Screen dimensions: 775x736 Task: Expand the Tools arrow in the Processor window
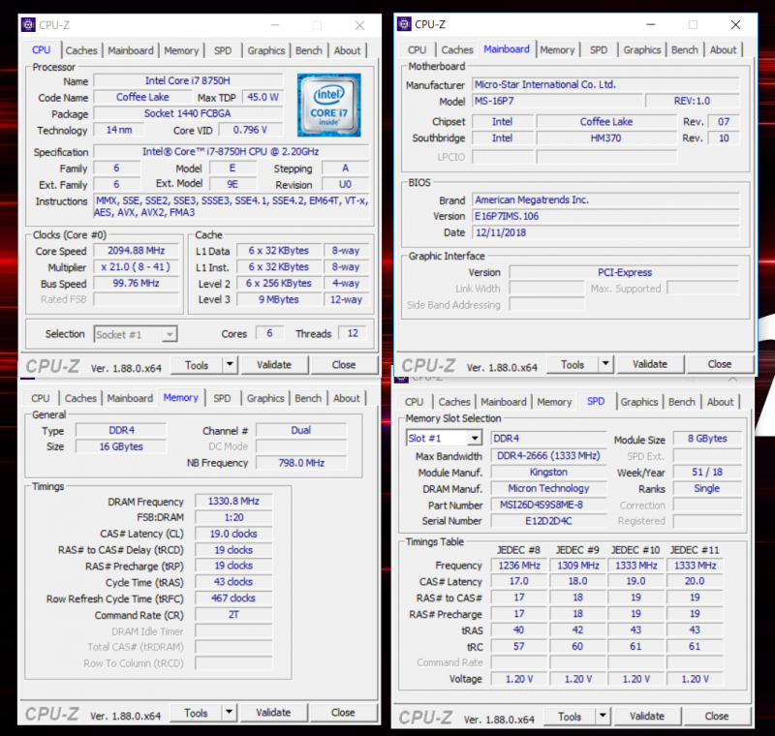pos(230,365)
